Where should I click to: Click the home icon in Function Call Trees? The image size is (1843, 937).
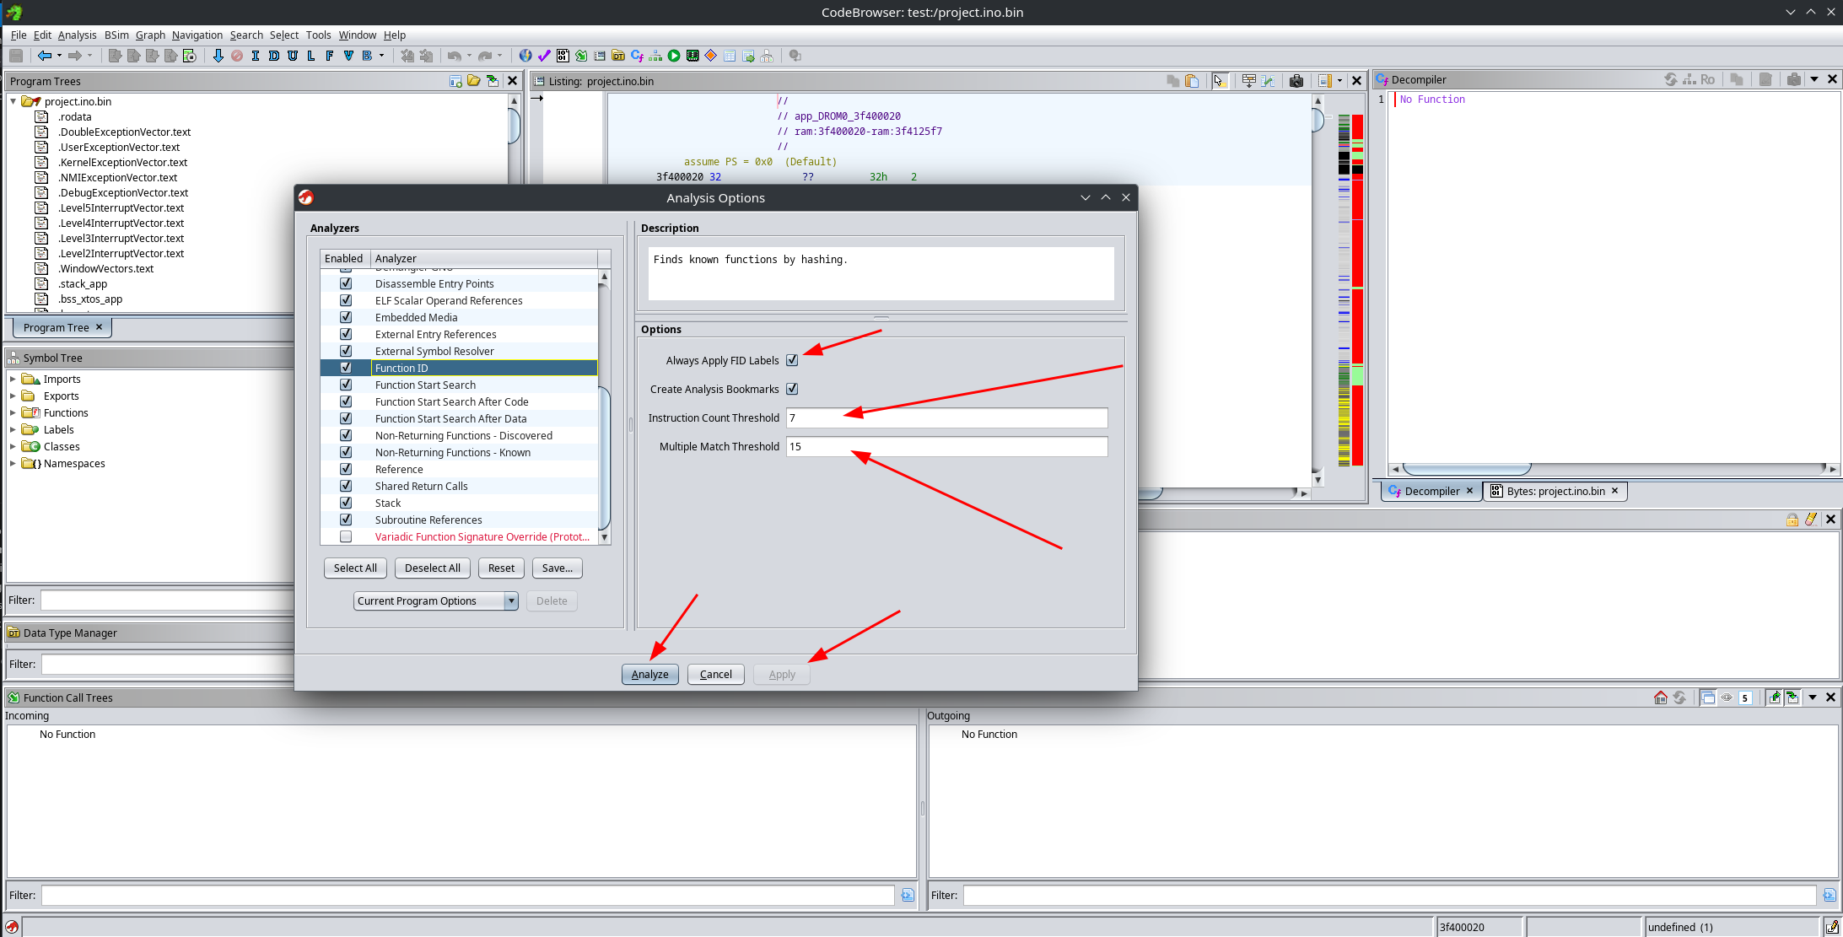(x=1660, y=697)
